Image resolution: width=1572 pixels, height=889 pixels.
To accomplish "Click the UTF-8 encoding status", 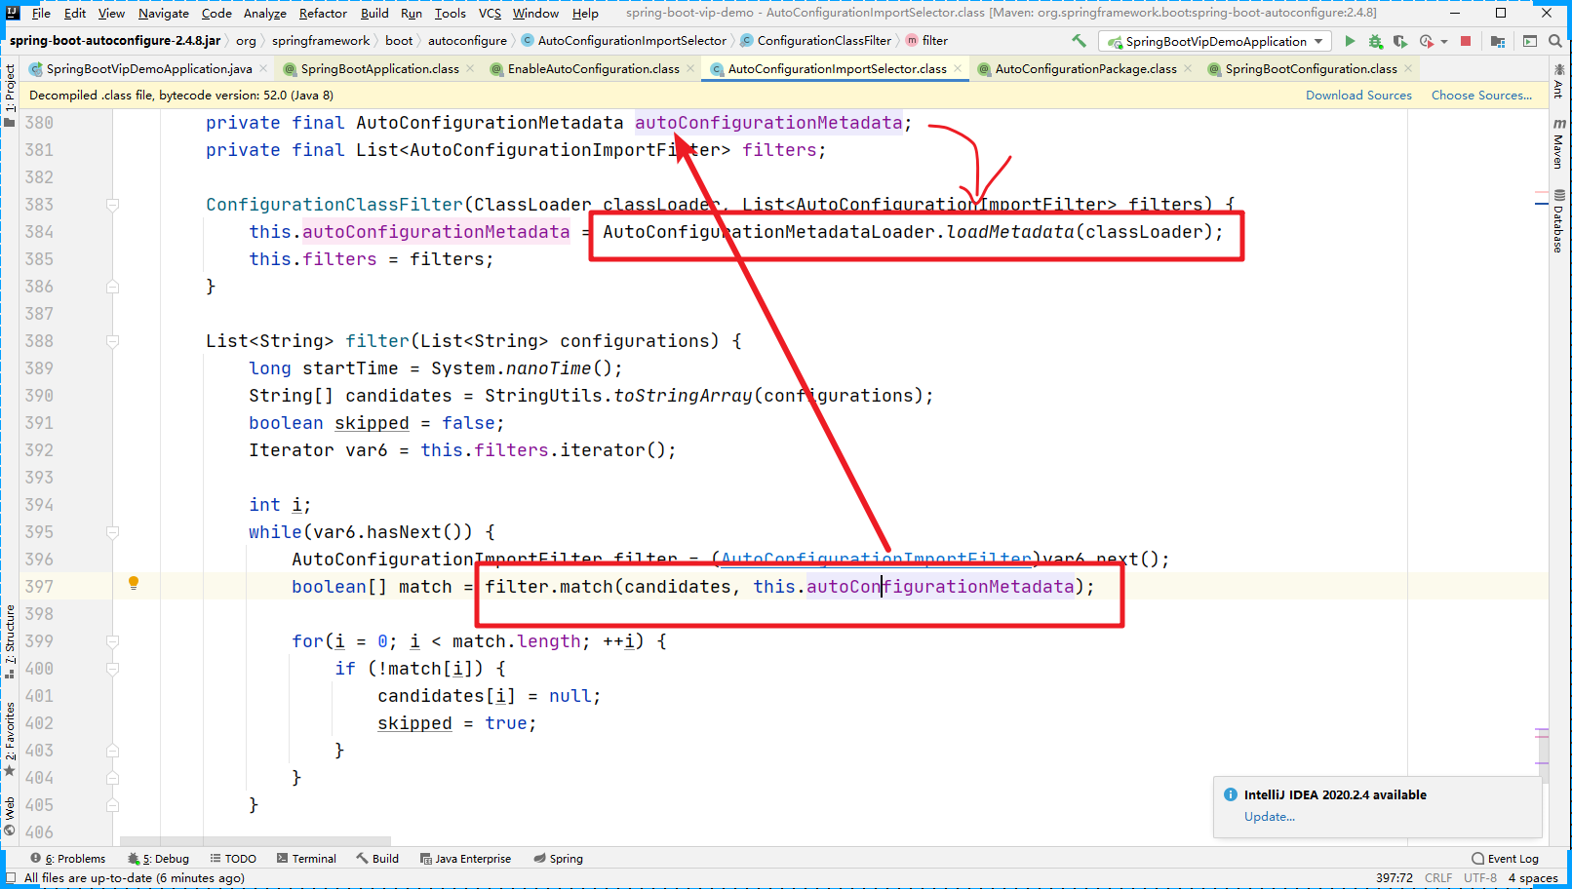I will tap(1479, 878).
